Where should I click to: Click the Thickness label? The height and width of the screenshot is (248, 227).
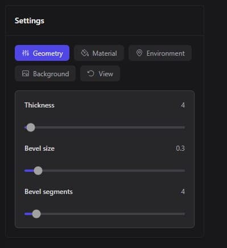[x=39, y=105]
